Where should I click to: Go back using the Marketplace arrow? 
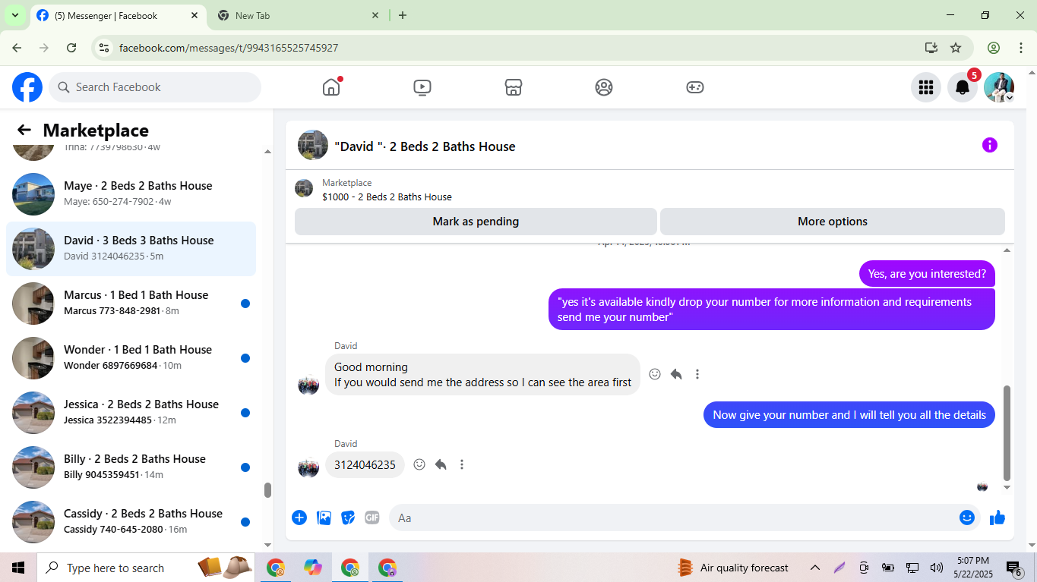[x=24, y=130]
